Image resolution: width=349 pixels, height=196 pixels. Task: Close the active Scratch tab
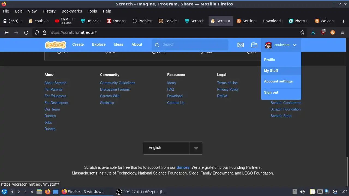(x=229, y=21)
